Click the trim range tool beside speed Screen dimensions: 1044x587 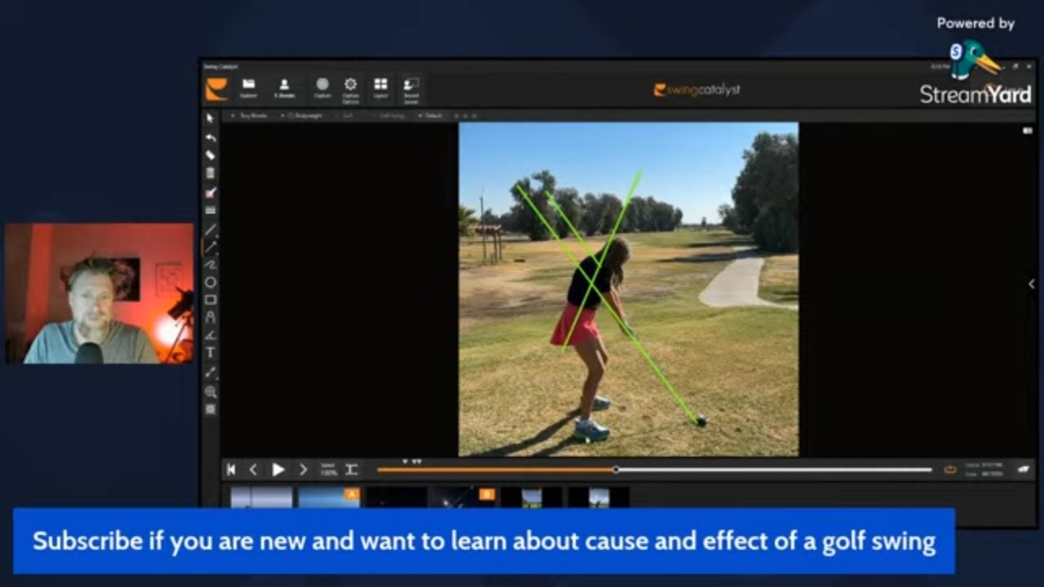tap(352, 470)
